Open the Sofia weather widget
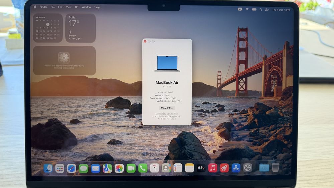This screenshot has width=334, height=188. [80, 28]
